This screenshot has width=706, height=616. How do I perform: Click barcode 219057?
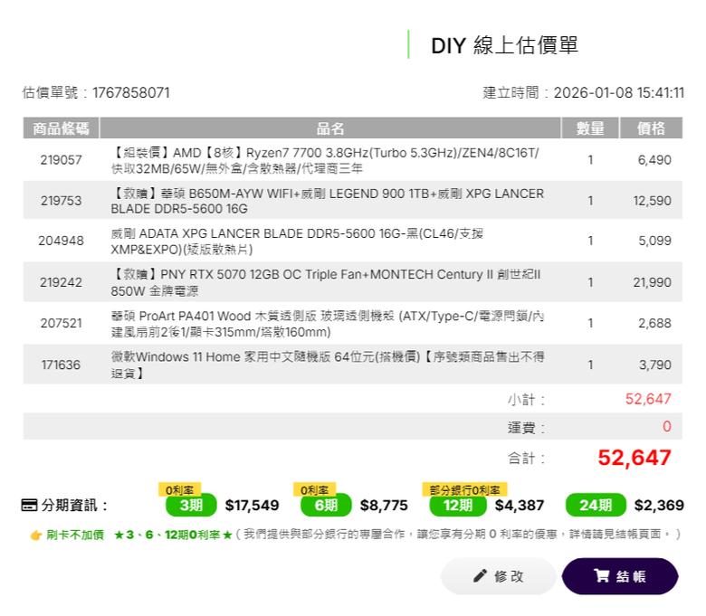tap(62, 160)
